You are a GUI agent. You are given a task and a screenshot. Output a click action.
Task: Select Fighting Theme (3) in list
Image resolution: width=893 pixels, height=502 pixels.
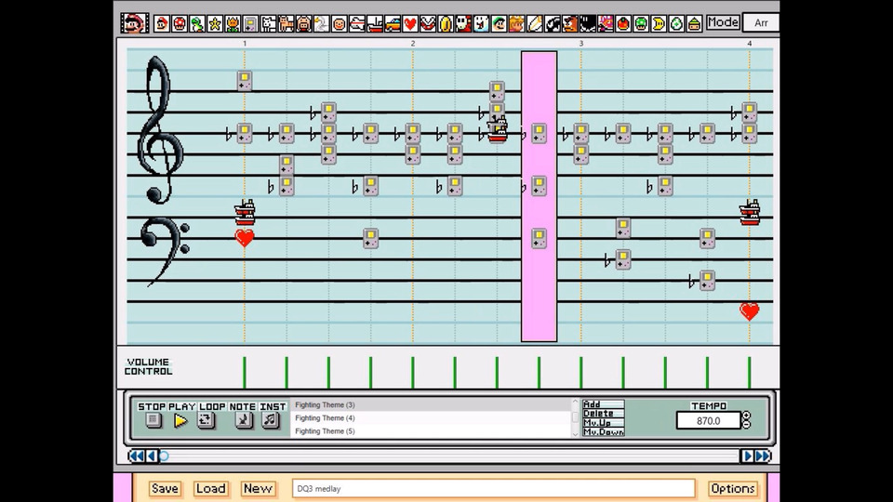click(x=430, y=404)
